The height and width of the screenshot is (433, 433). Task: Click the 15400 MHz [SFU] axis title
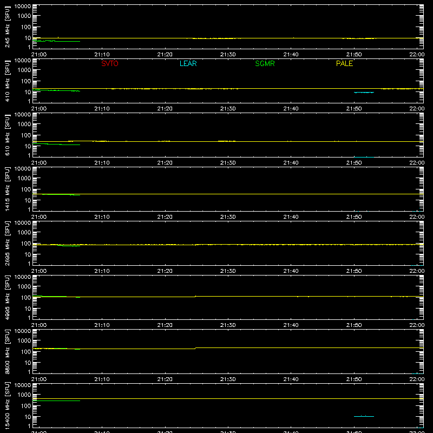[x=7, y=405]
